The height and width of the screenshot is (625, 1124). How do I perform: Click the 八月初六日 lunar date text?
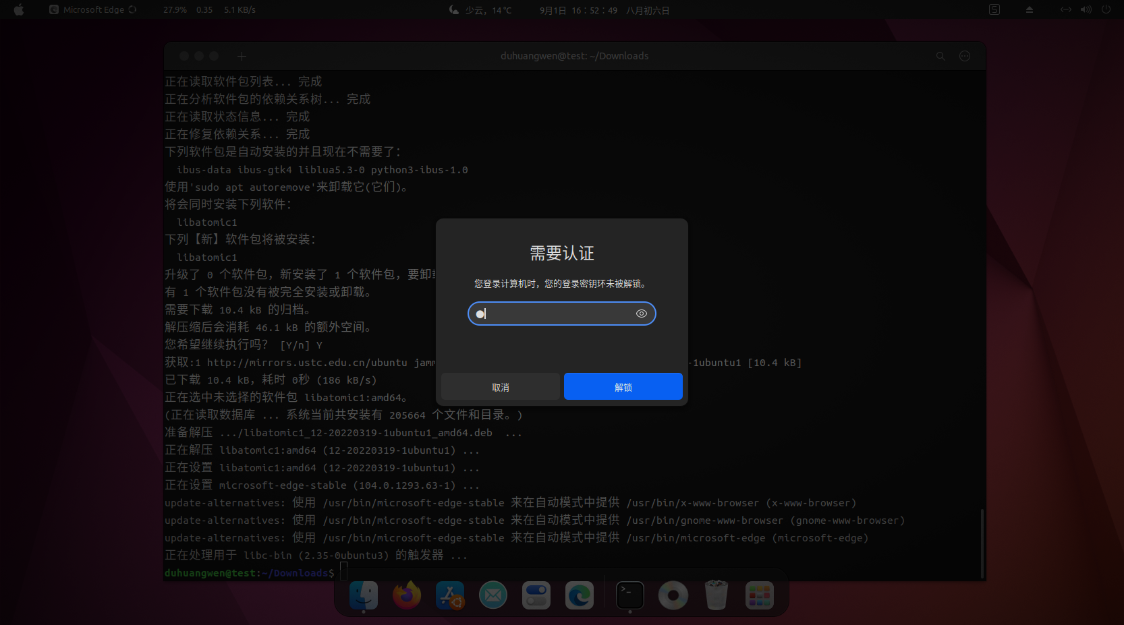click(648, 10)
